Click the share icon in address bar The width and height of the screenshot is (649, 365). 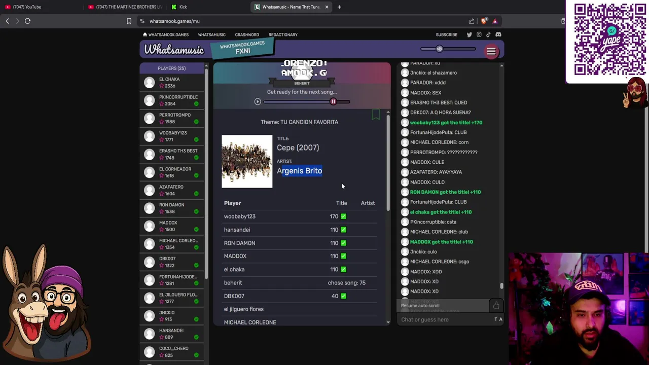pyautogui.click(x=472, y=21)
